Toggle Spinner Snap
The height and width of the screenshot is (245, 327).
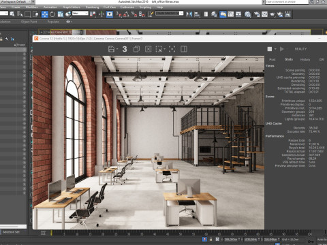142,14
